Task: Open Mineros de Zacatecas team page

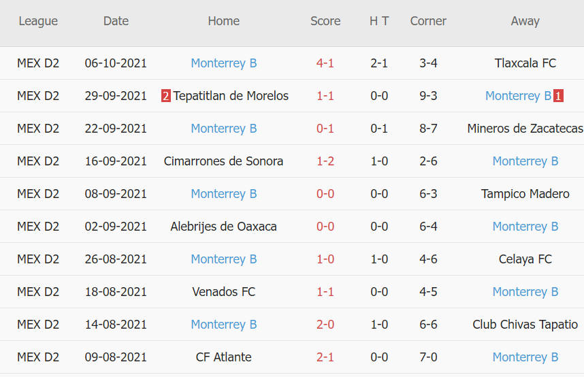Action: tap(525, 129)
